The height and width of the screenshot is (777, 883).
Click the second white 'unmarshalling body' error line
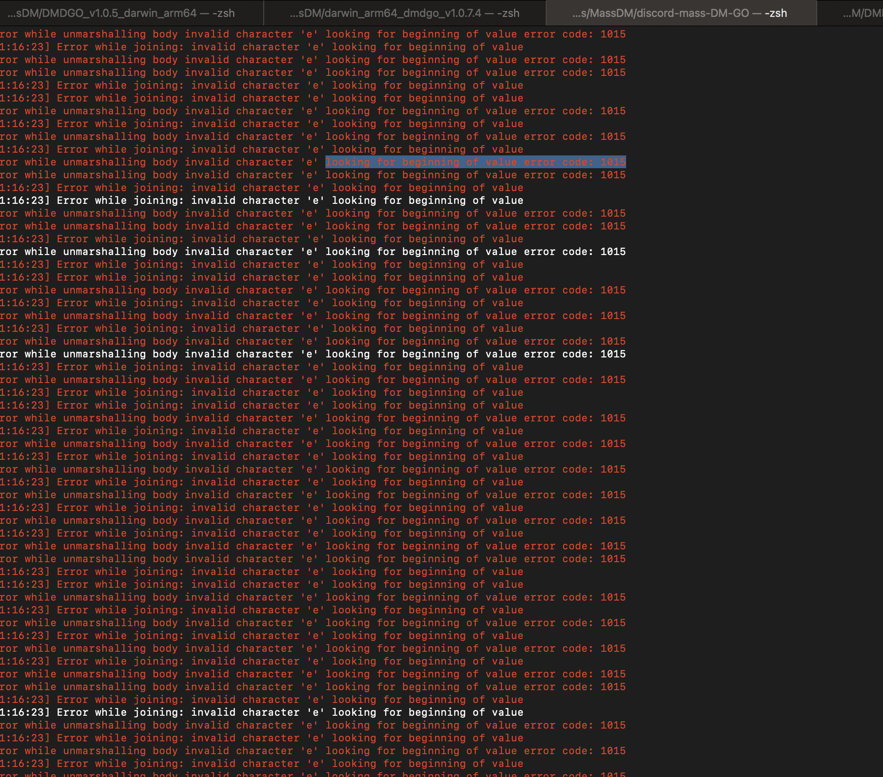click(x=313, y=354)
